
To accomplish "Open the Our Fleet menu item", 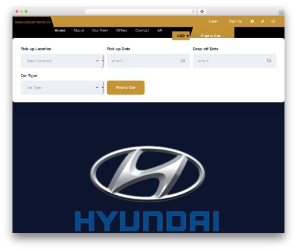I will [x=100, y=30].
